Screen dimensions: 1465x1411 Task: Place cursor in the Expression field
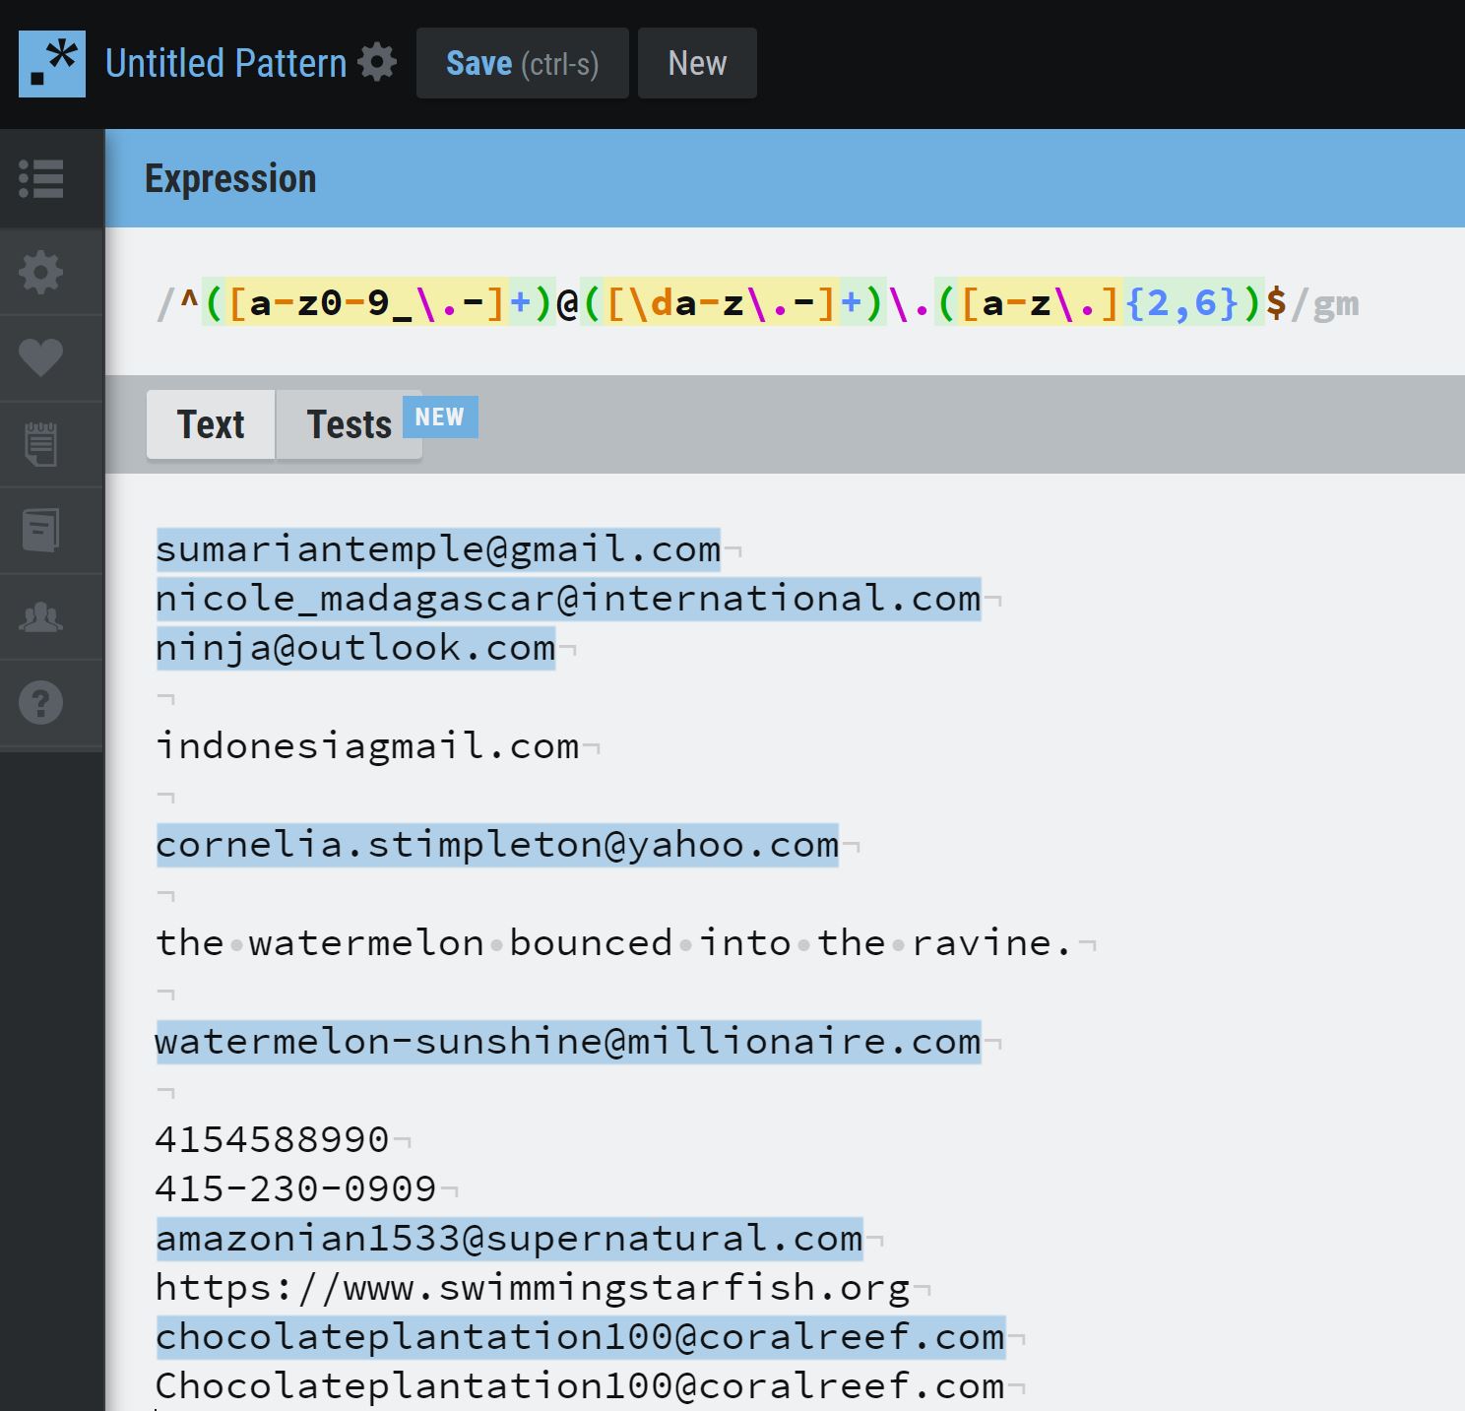(689, 304)
